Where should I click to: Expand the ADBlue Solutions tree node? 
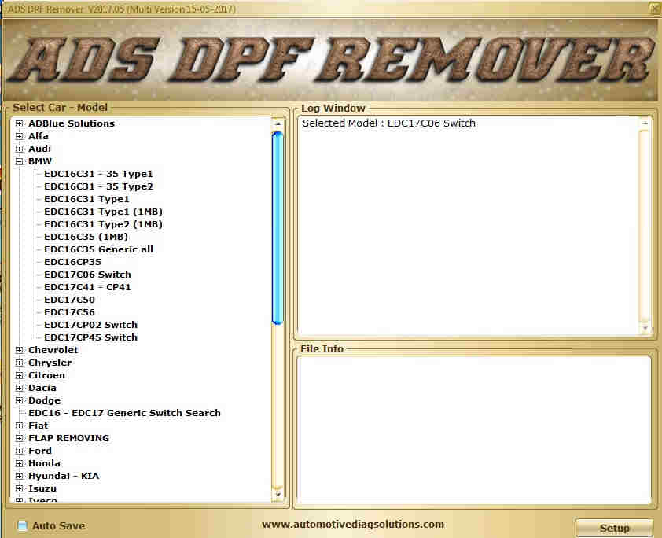point(19,123)
